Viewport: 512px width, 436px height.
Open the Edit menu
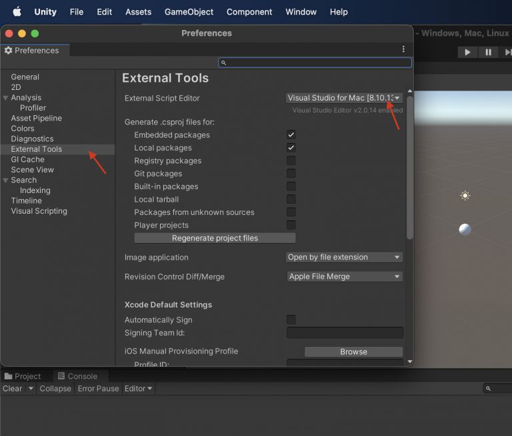click(104, 12)
